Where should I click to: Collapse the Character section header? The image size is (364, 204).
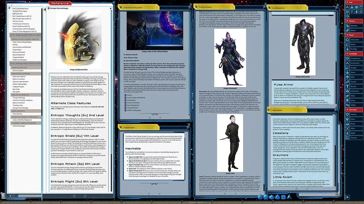coord(354,110)
